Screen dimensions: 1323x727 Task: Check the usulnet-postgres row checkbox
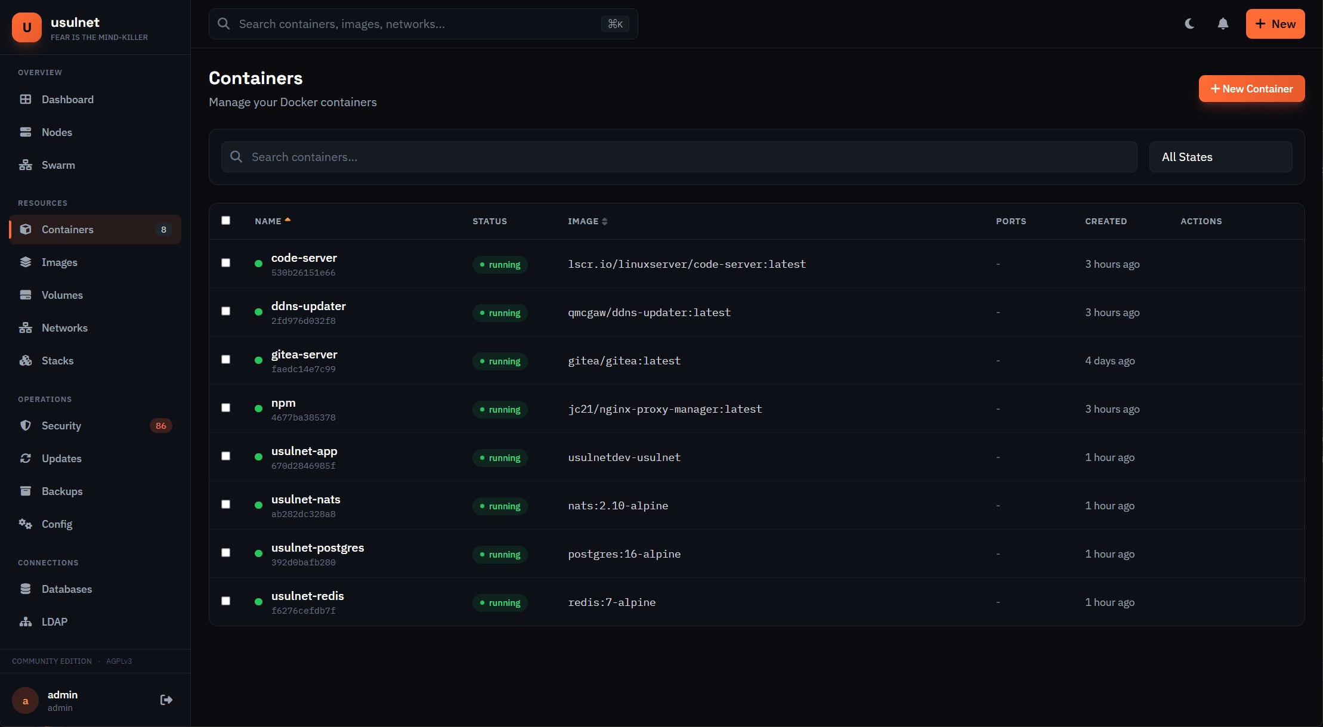coord(225,552)
